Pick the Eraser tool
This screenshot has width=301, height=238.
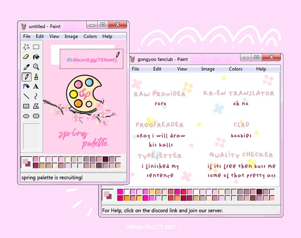26,57
